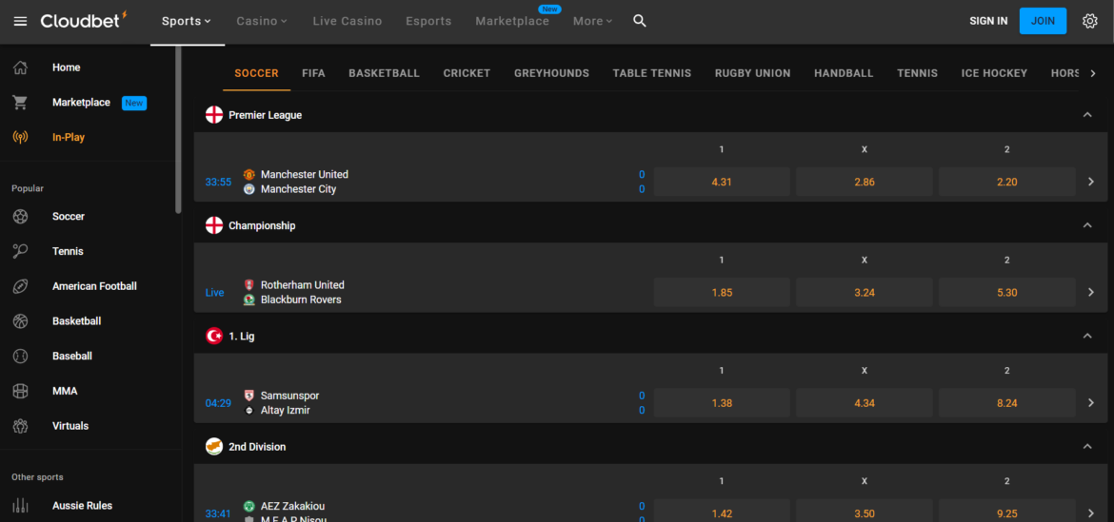
Task: Open the Sports dropdown menu
Action: (x=187, y=21)
